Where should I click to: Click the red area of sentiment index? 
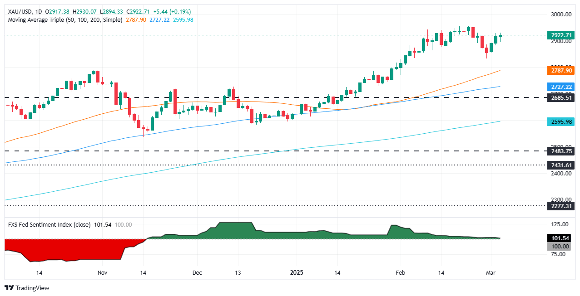point(68,249)
